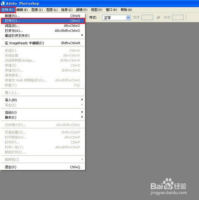Click the greyed 存储(S) menu entry
This screenshot has width=199, height=200.
[43, 65]
